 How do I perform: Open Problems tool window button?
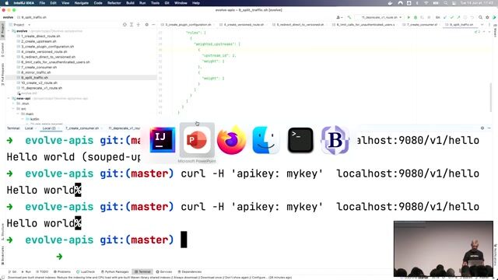[62, 271]
